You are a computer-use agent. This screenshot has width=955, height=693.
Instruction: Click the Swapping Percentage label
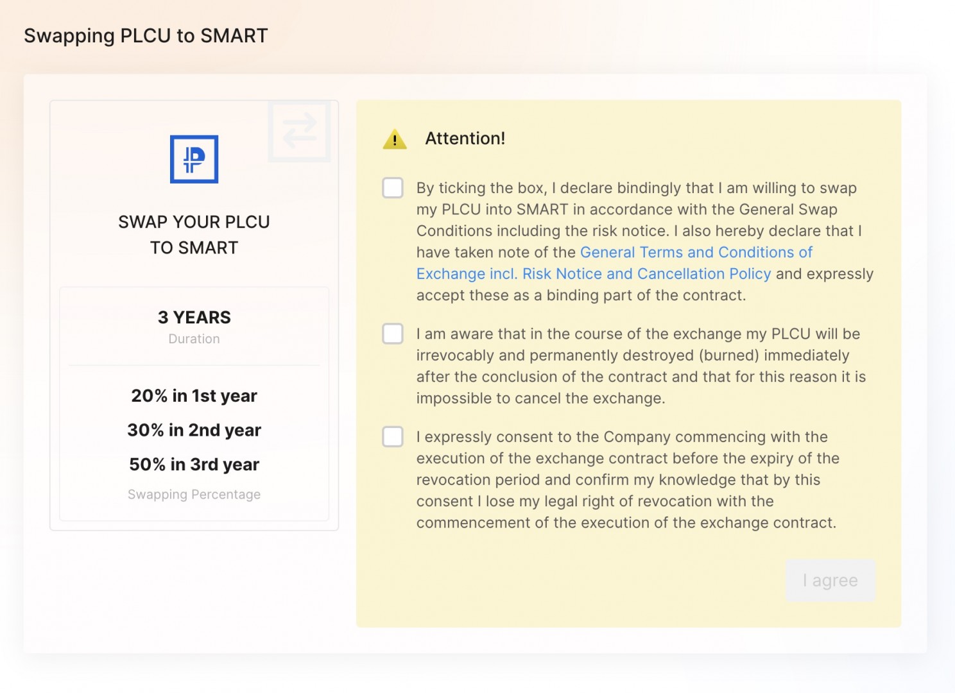[194, 495]
